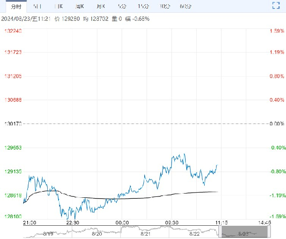This screenshot has height=239, width=286.
Task: Click the navigator's left range handle
Action: pyautogui.click(x=220, y=231)
